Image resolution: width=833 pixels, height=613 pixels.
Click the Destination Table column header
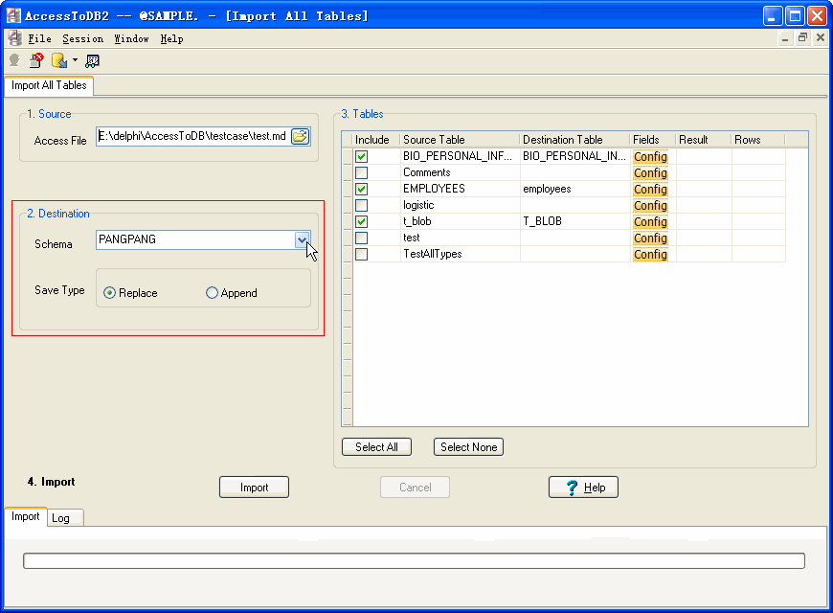574,140
